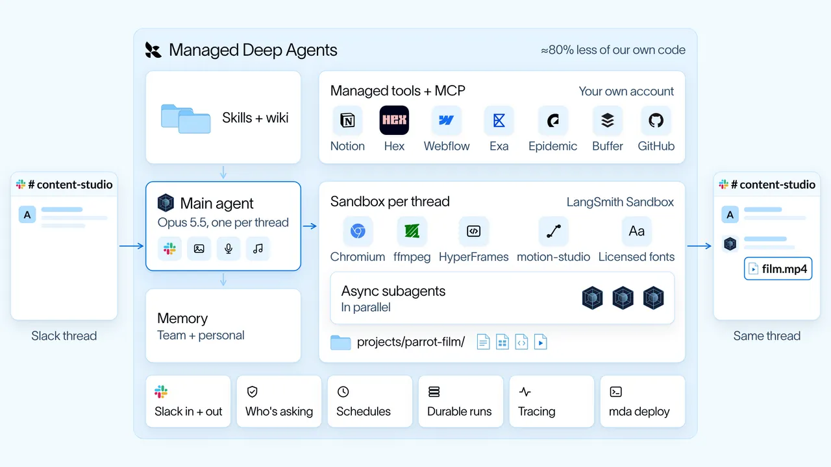
Task: Click the code file icon after projects/parrot-film/
Action: click(521, 342)
